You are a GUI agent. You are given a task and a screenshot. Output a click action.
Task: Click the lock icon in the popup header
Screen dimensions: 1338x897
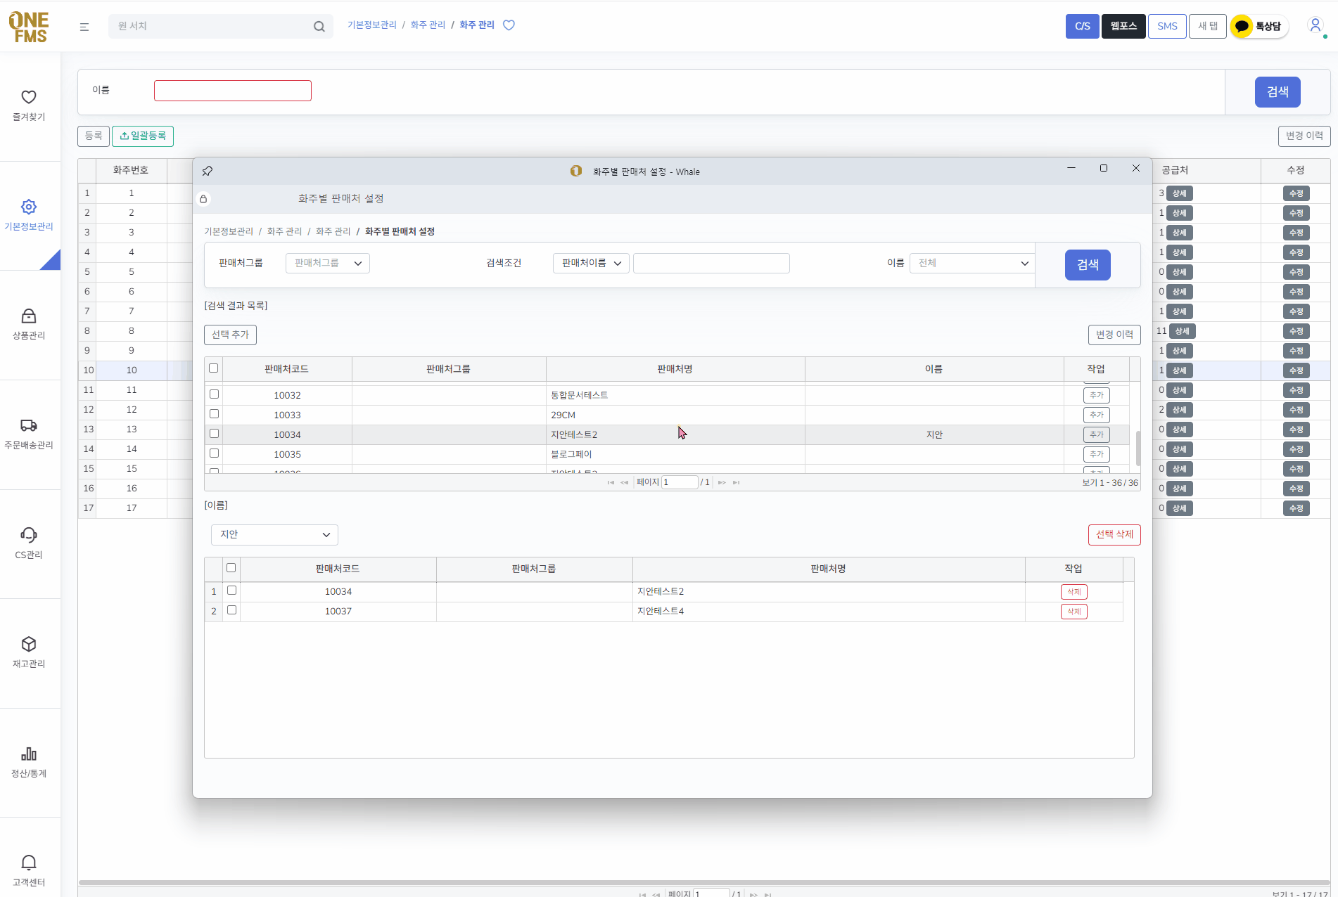203,199
